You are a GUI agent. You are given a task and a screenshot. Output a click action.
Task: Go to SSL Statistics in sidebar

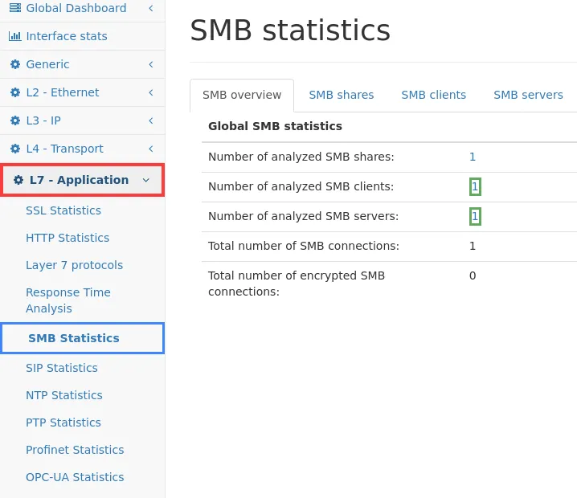[x=63, y=210]
